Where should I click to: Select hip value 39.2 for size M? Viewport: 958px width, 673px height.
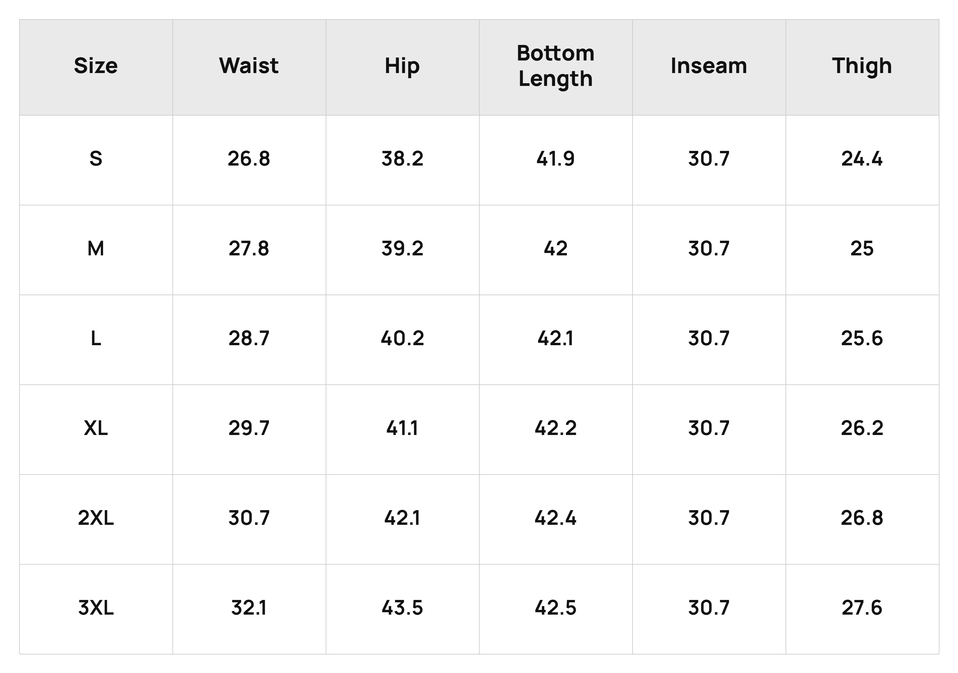click(402, 249)
